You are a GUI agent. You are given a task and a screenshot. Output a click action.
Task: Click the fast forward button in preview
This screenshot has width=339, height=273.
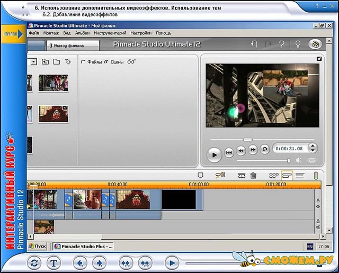[253, 149]
